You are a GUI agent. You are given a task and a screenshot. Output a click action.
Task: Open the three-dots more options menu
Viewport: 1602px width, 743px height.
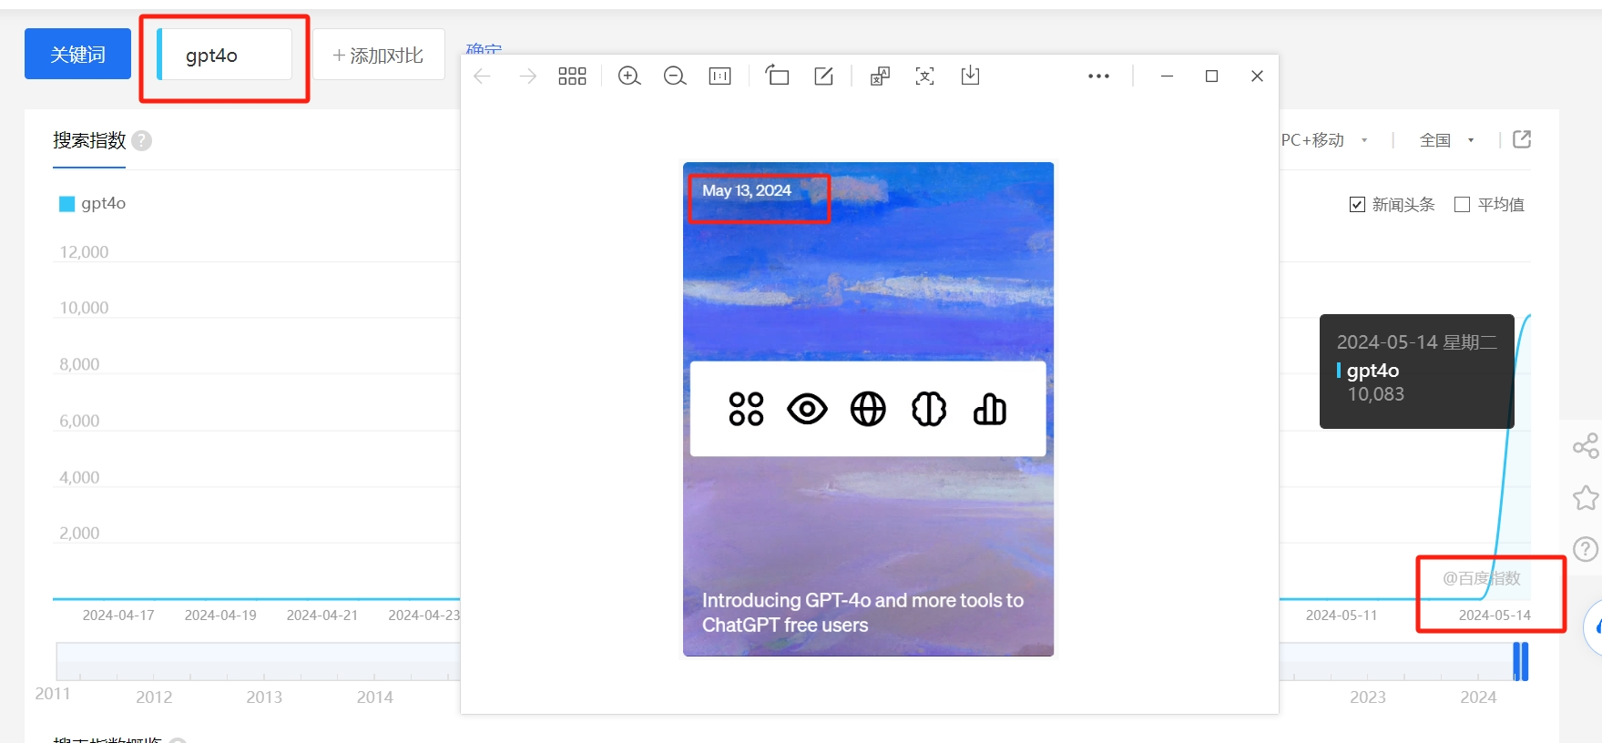click(1098, 76)
